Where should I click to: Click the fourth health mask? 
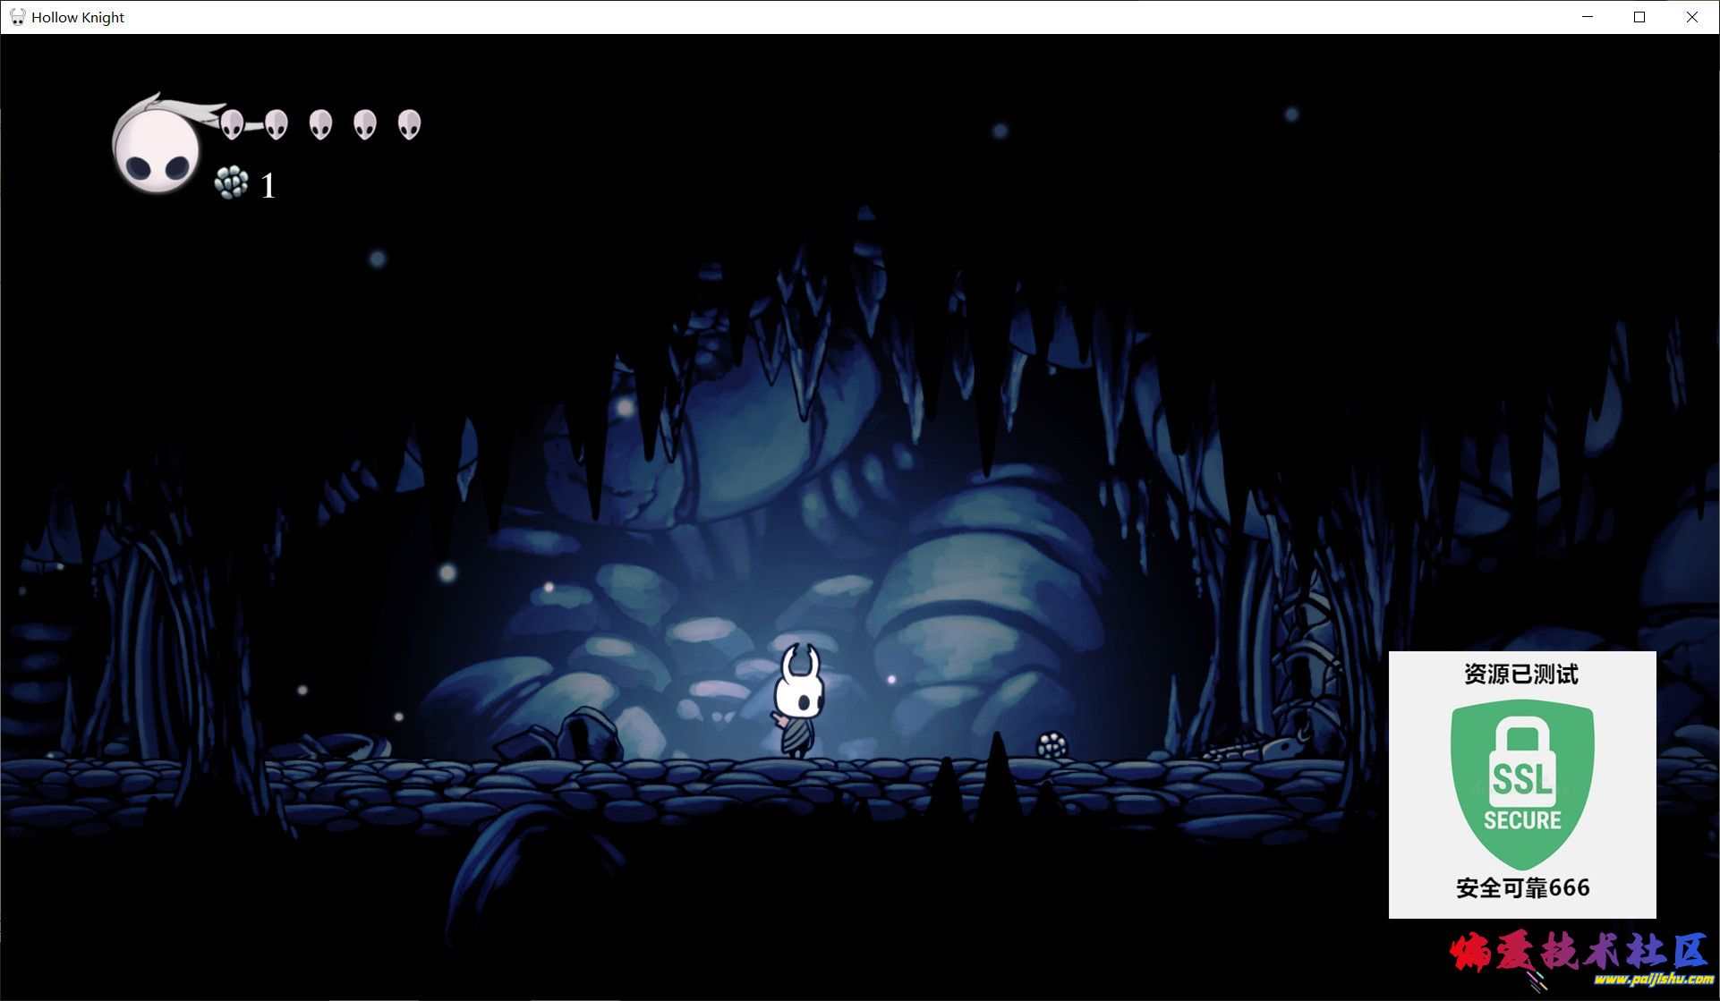[x=364, y=124]
